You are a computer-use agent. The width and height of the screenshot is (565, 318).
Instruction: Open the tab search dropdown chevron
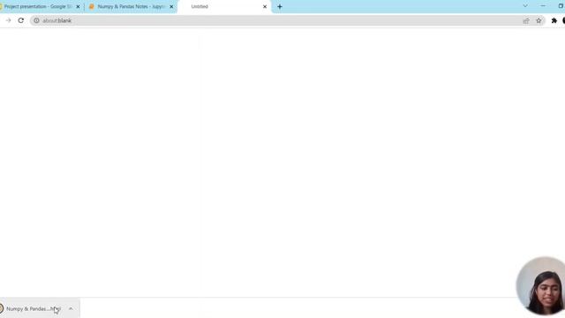tap(525, 6)
